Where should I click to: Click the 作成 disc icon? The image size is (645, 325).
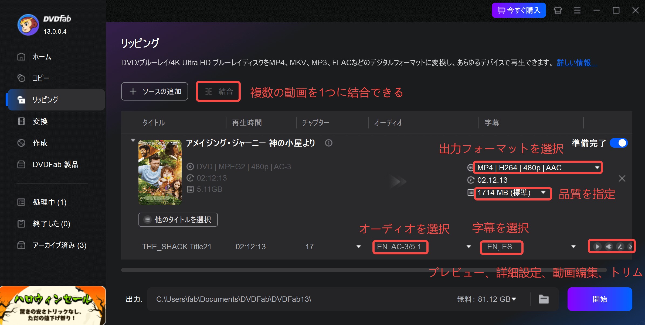pyautogui.click(x=21, y=143)
